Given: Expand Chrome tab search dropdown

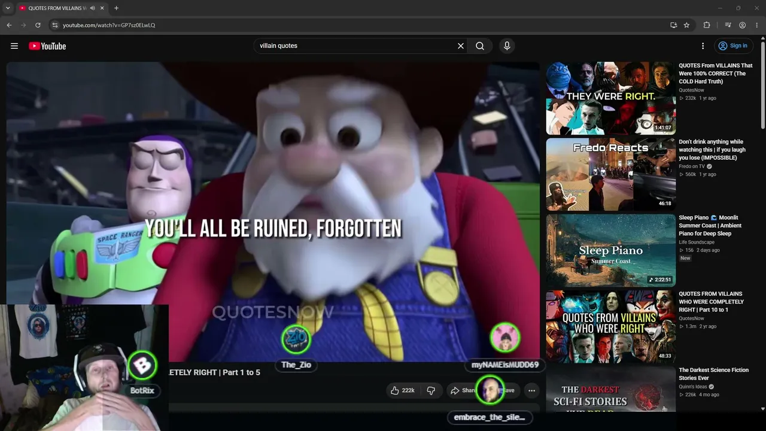Looking at the screenshot, I should [x=8, y=8].
